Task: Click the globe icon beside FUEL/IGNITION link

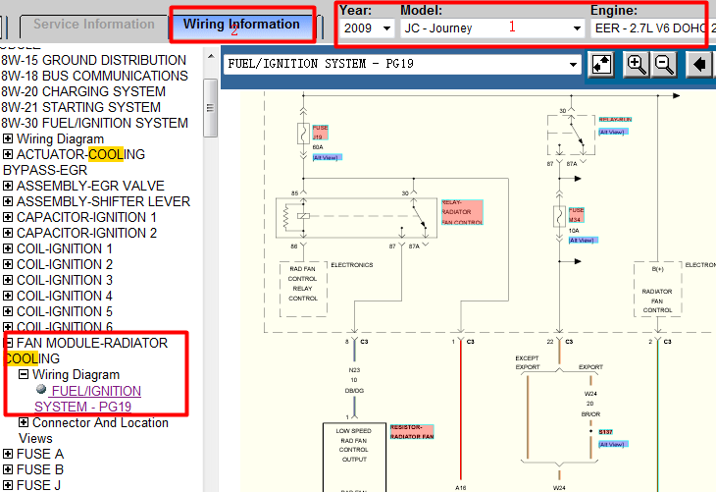Action: [x=41, y=389]
